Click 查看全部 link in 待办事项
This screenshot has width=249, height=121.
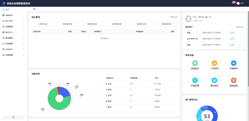coord(173,17)
